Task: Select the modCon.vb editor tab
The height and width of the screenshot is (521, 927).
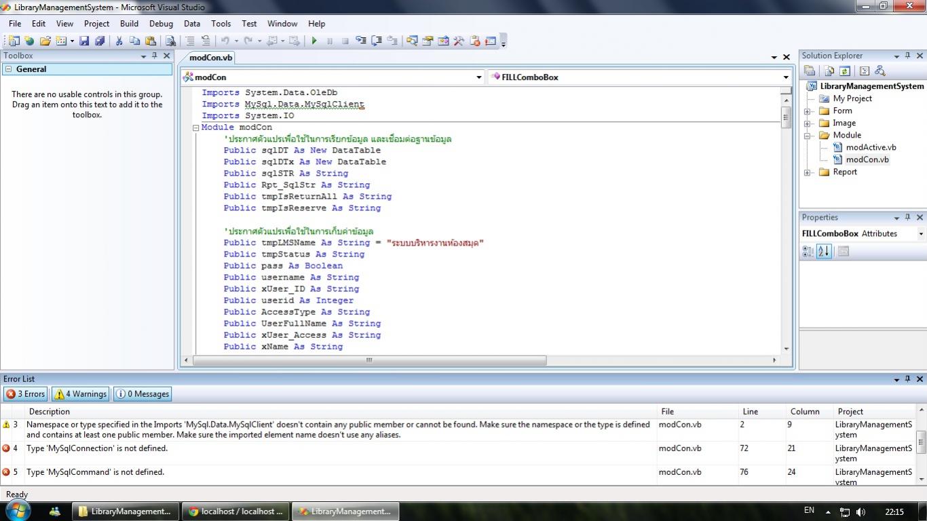Action: coord(210,58)
